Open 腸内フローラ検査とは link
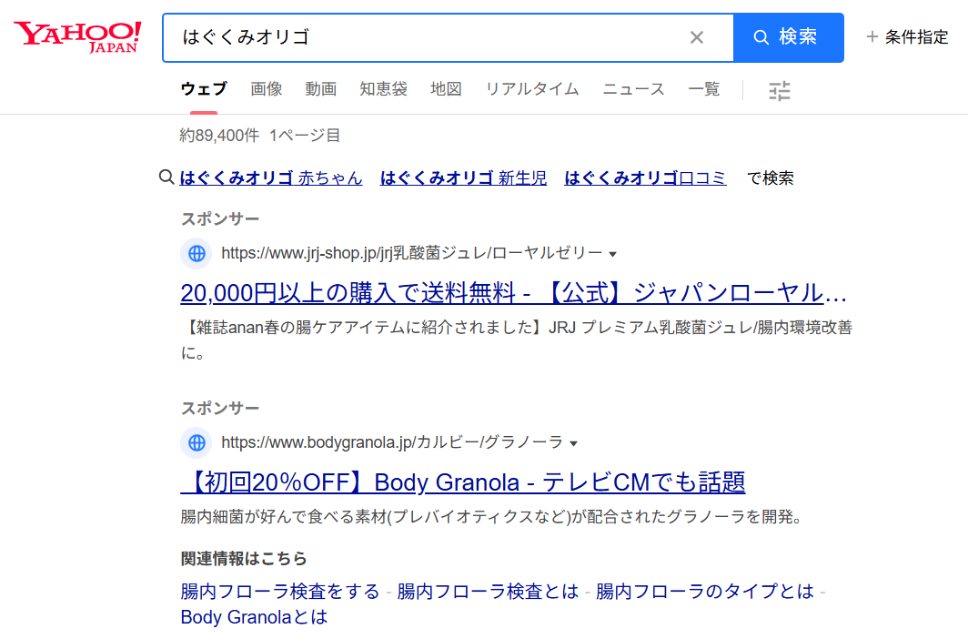Viewport: 968px width, 639px height. point(488,592)
